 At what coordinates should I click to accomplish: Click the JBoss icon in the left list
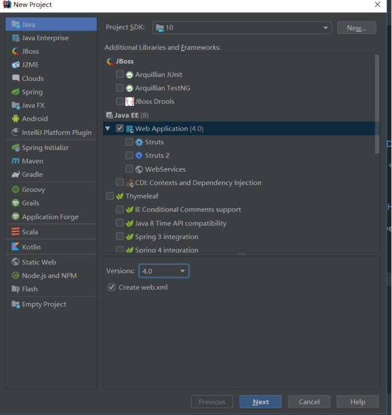coord(15,52)
